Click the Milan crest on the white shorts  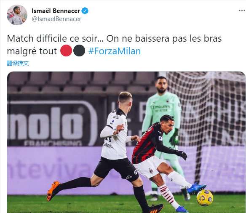151,171
